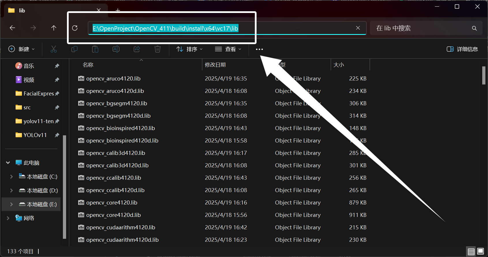Expand the 网络 tree node
Viewport: 488px width, 257px height.
(x=8, y=218)
